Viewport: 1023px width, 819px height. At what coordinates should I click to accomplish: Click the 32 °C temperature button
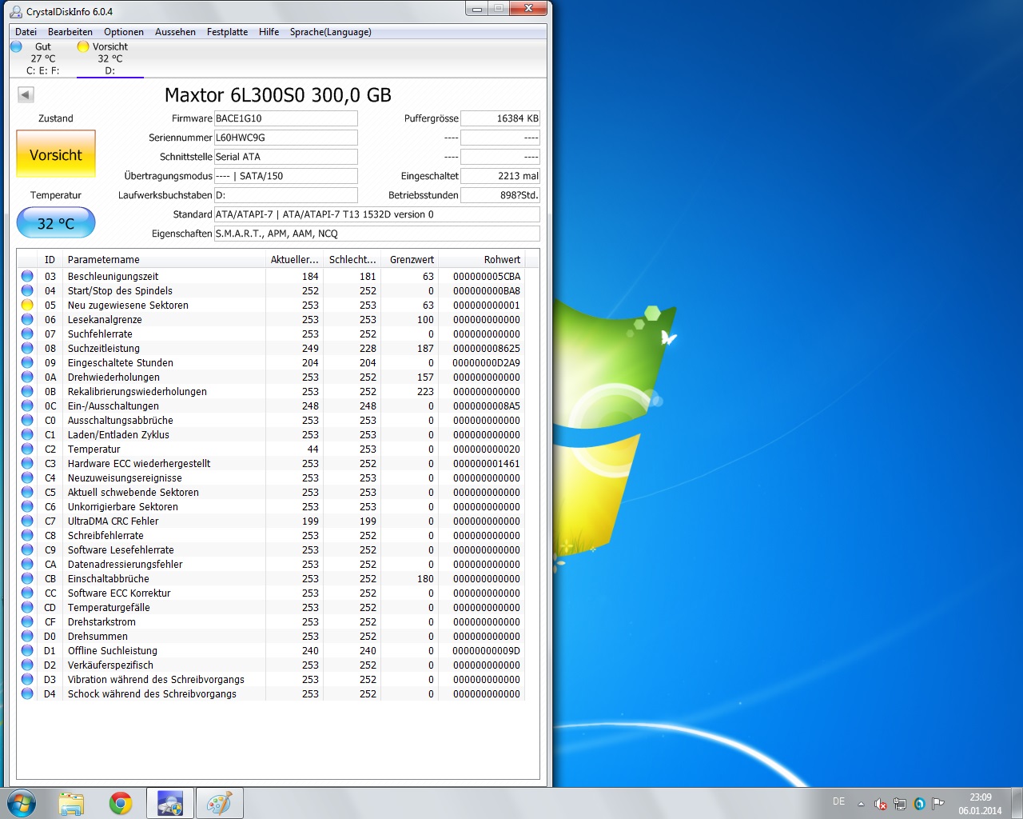coord(56,223)
